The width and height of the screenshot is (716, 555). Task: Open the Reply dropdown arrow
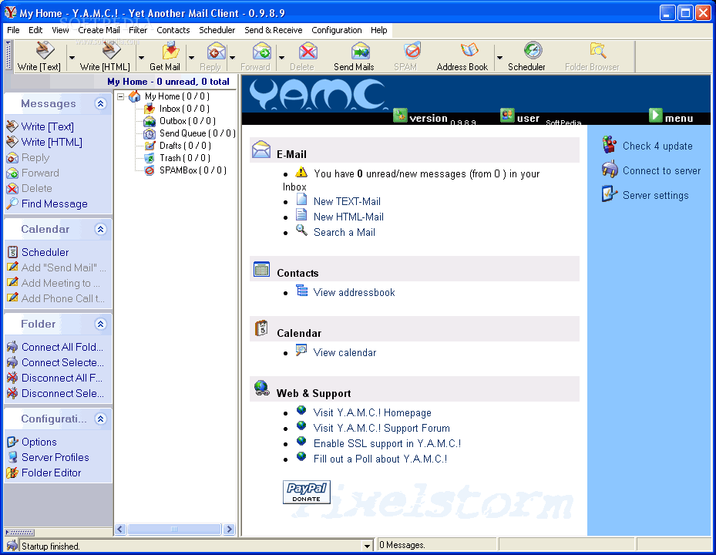pos(233,58)
